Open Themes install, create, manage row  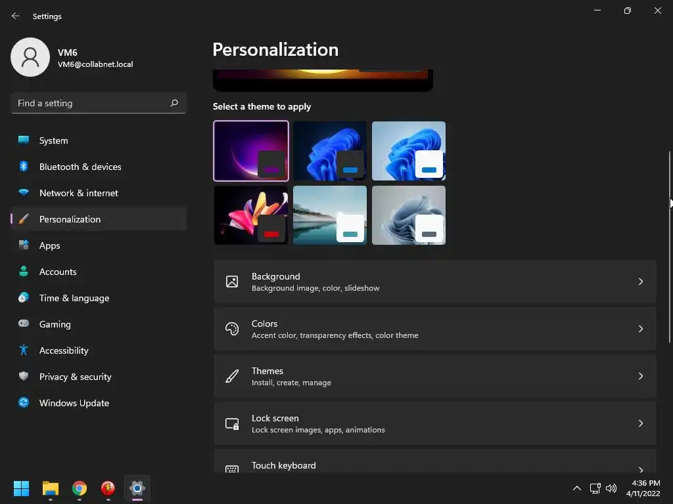(435, 376)
